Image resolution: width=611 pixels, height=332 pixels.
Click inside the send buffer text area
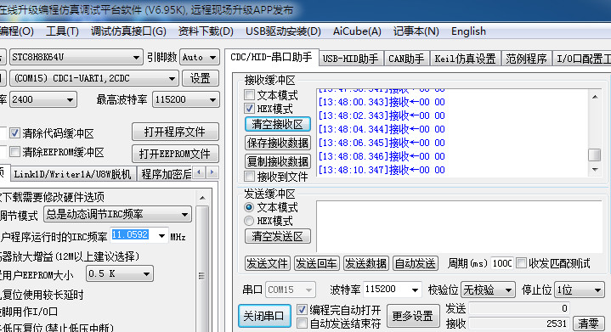point(460,227)
